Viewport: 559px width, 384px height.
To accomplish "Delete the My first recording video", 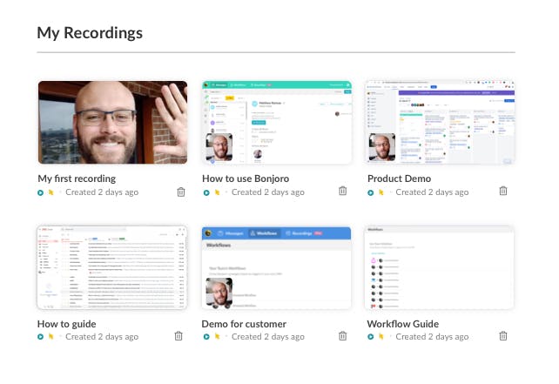I will (181, 192).
